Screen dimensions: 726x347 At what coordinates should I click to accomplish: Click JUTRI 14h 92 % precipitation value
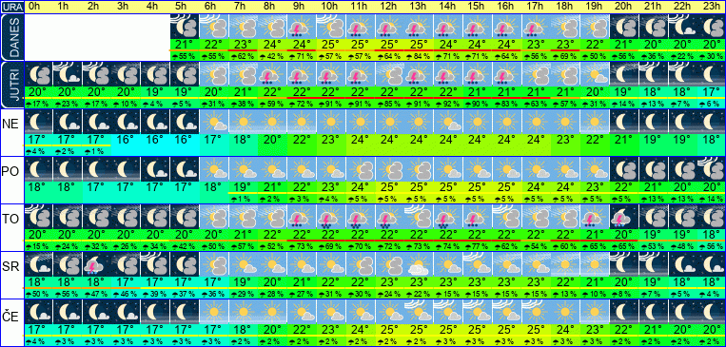click(x=448, y=104)
